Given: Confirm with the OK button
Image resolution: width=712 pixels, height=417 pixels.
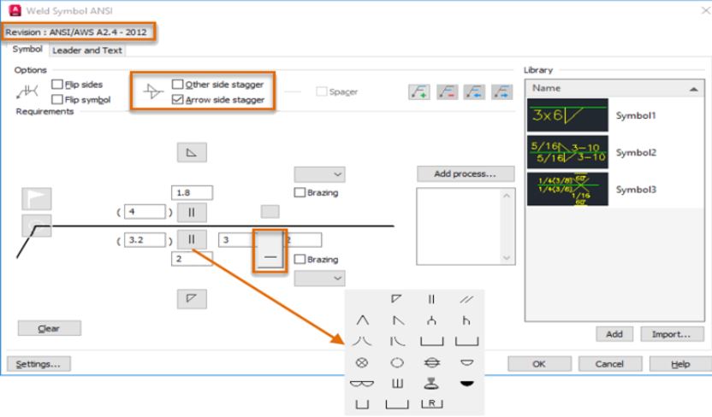Looking at the screenshot, I should pyautogui.click(x=539, y=364).
